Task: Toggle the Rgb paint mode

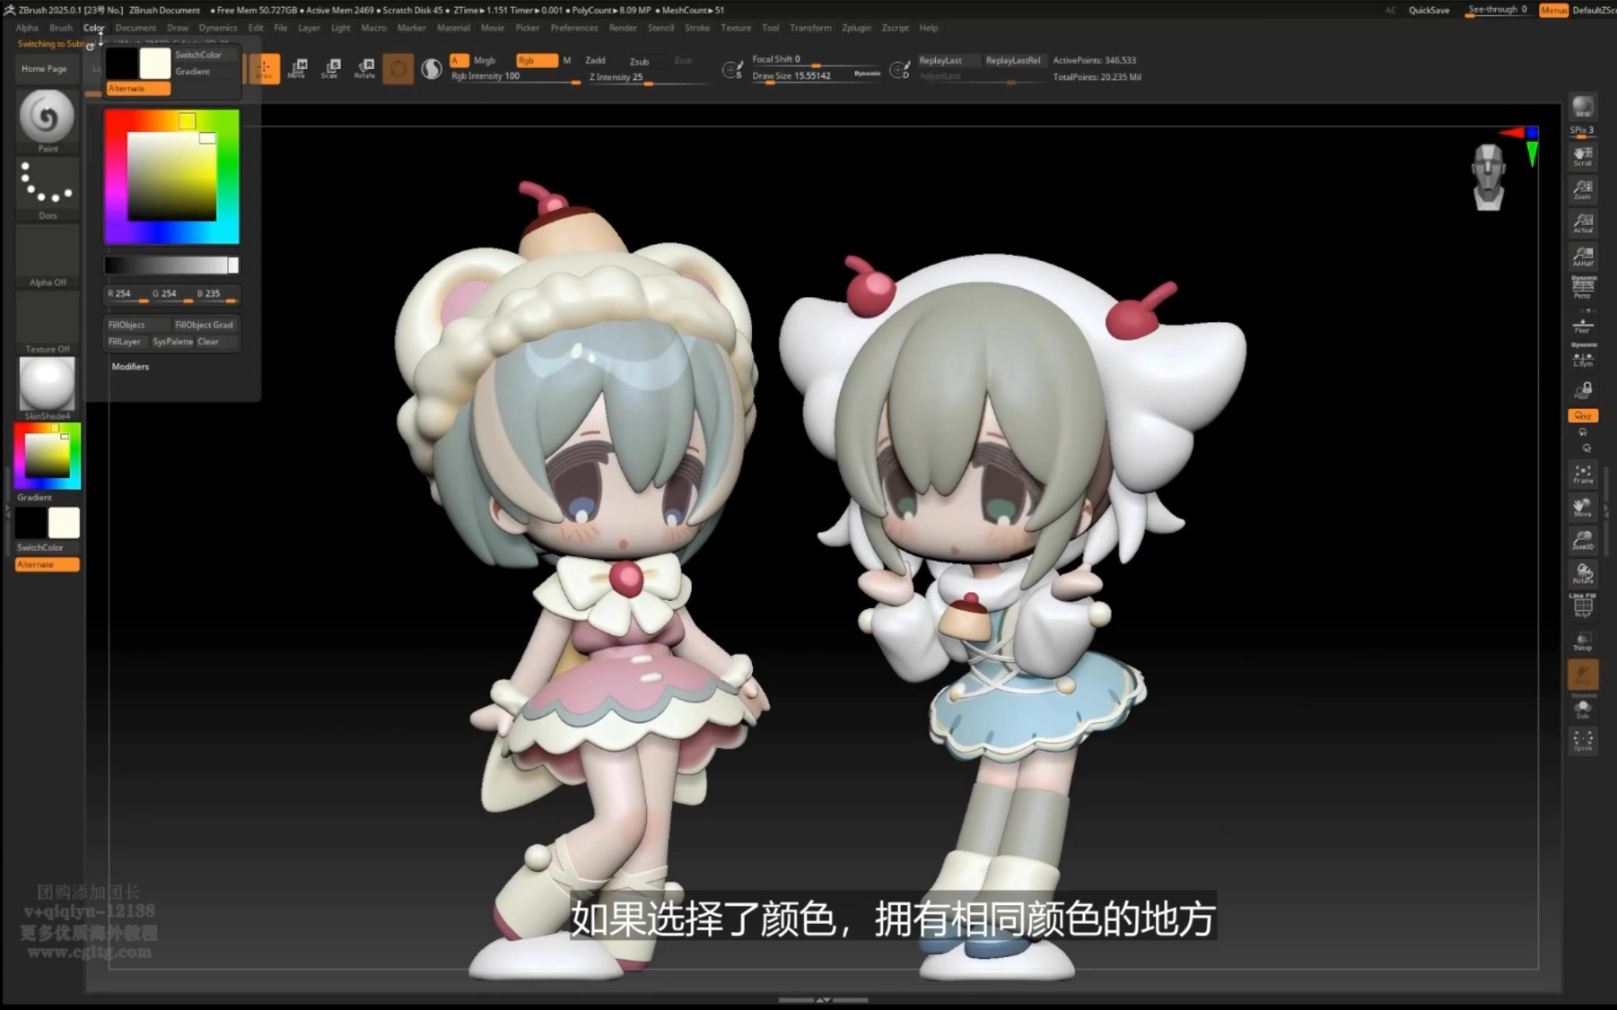Action: 537,60
